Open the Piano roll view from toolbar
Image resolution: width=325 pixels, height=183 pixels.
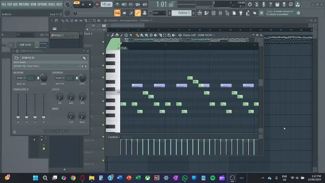(207, 13)
